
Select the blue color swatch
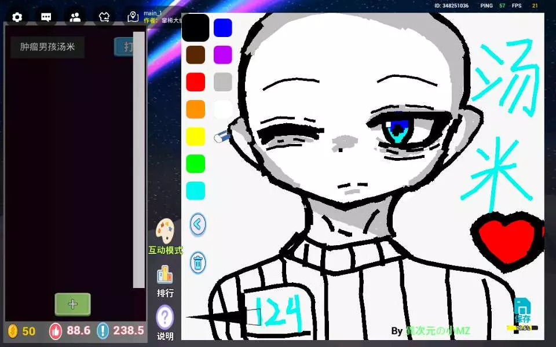(x=222, y=28)
